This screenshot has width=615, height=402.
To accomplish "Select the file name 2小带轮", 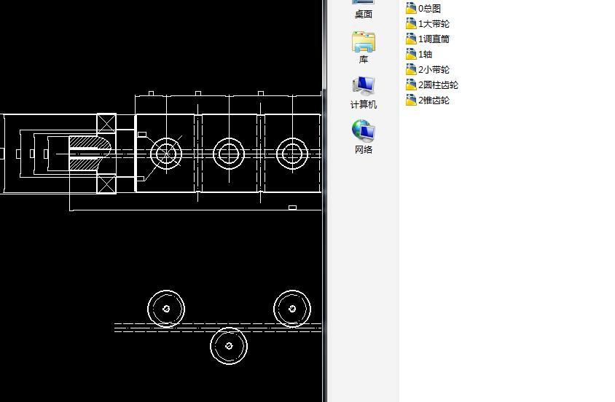I will coord(434,70).
